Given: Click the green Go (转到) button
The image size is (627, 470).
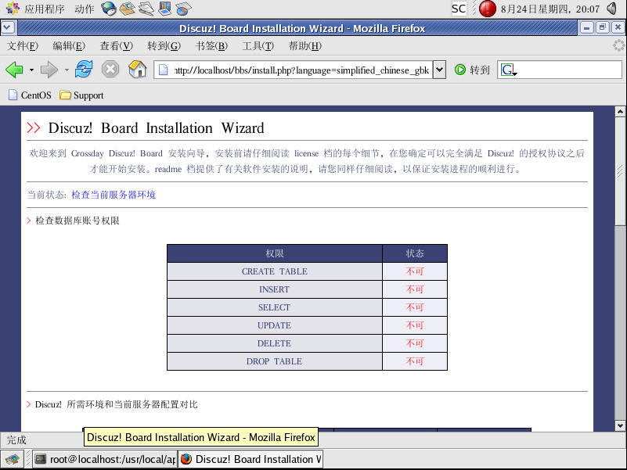Looking at the screenshot, I should point(472,70).
